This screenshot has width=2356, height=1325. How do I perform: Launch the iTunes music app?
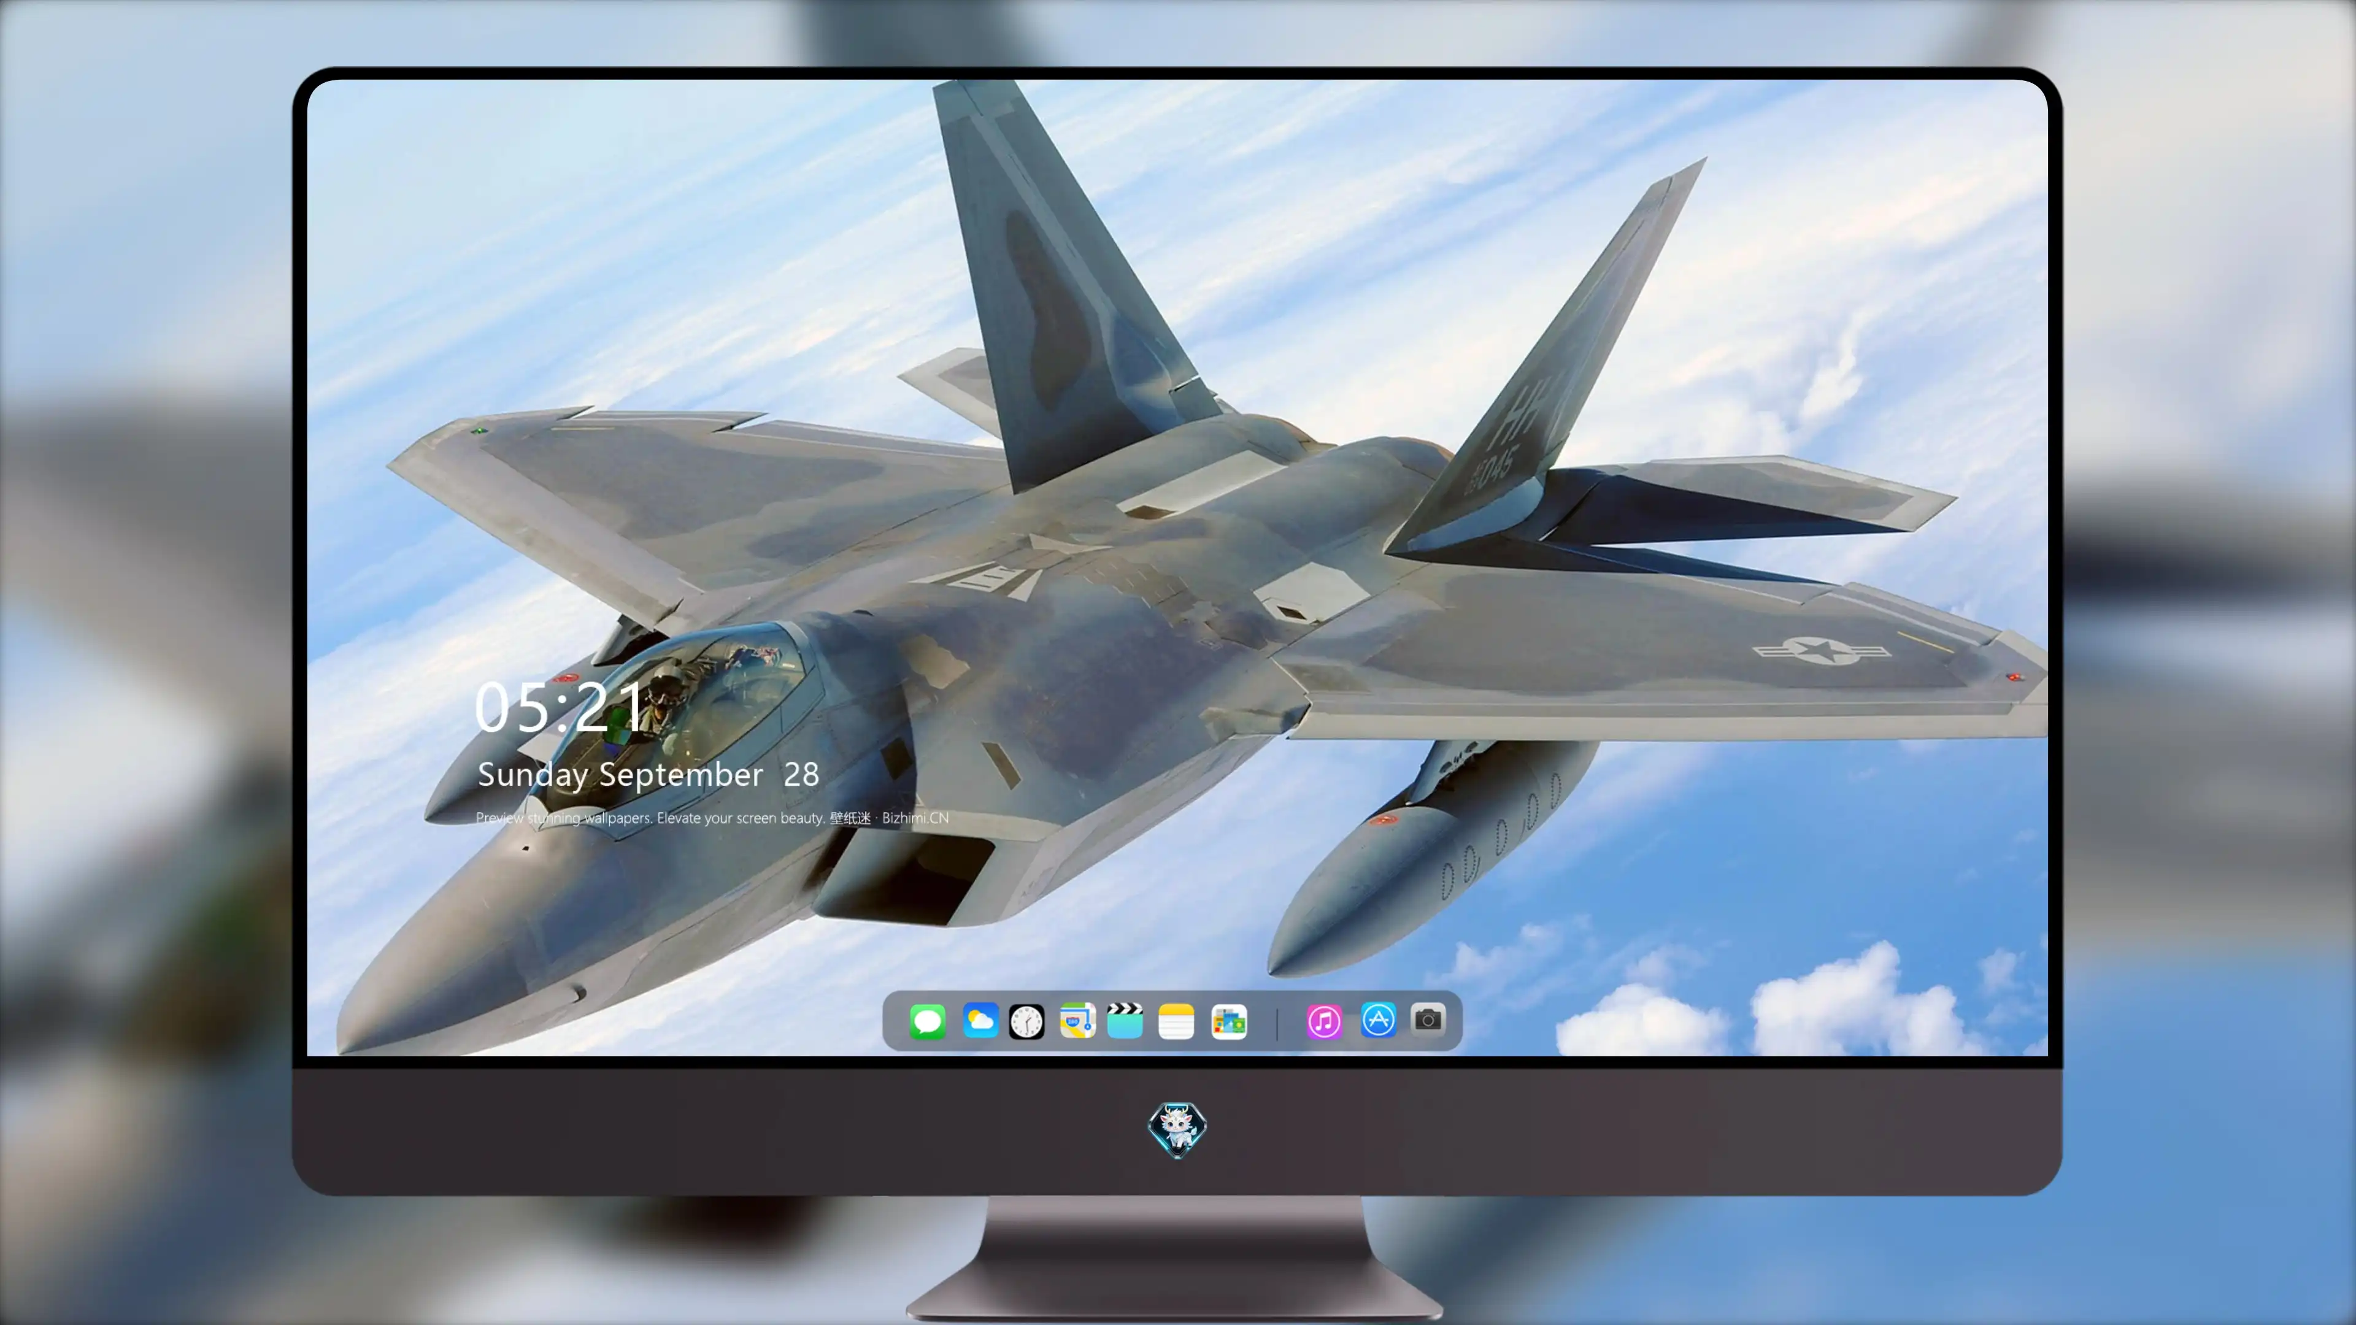click(1325, 1021)
